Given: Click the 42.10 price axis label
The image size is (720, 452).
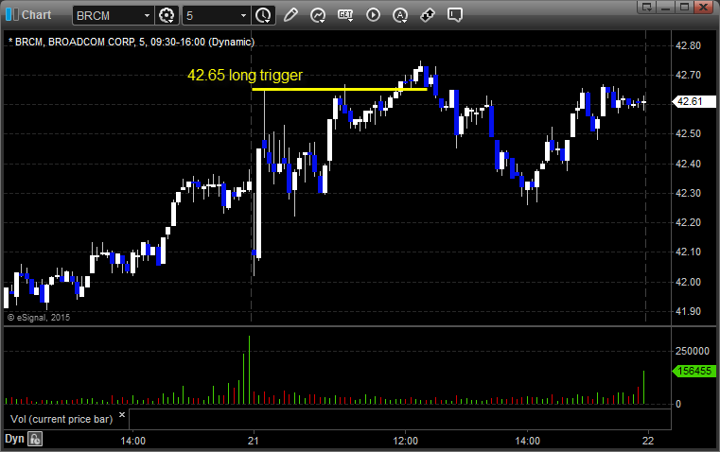Looking at the screenshot, I should [689, 252].
